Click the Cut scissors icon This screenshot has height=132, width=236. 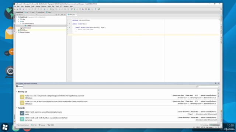point(29,9)
